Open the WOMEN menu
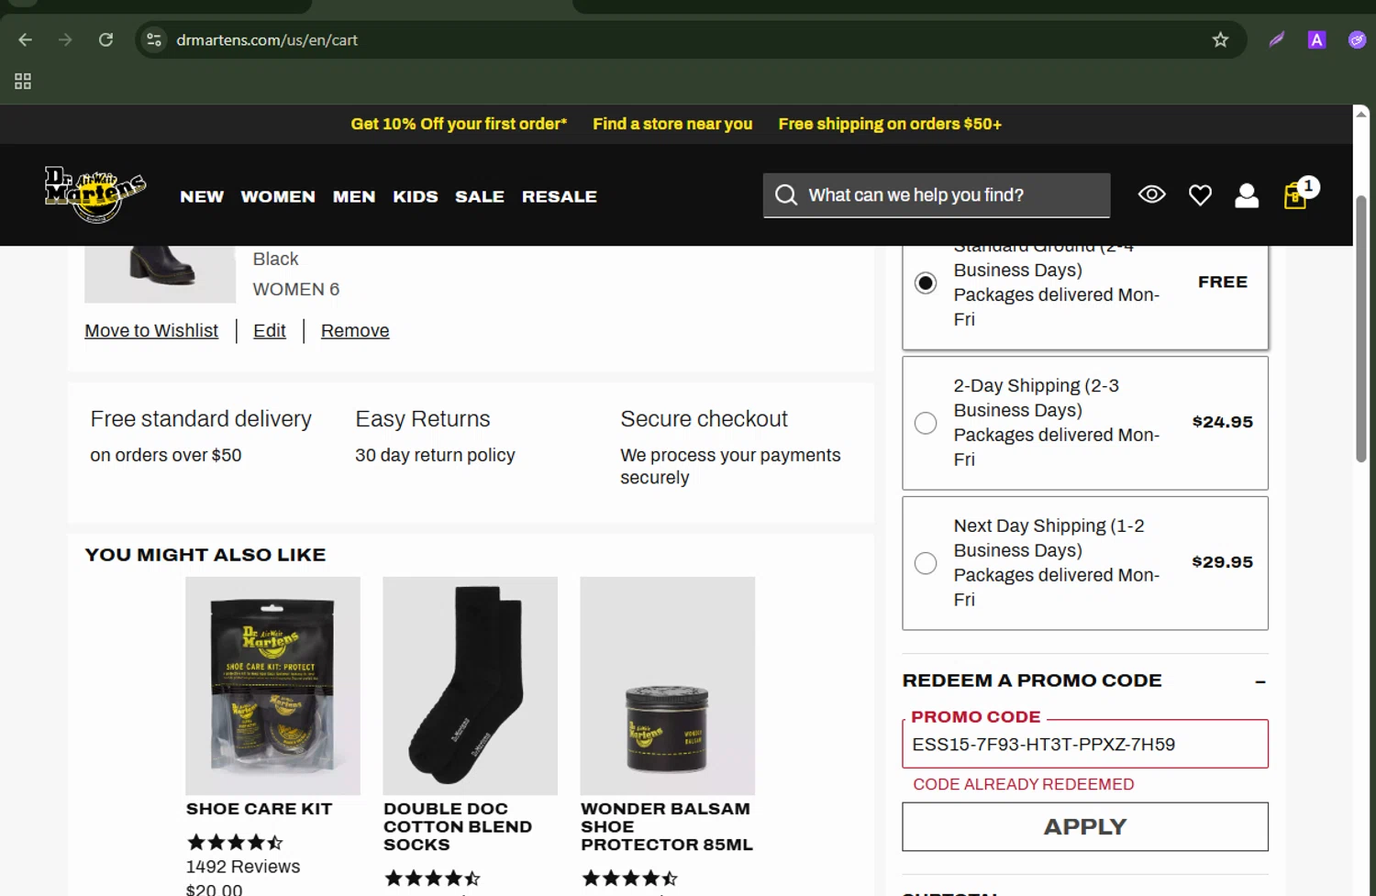 [278, 196]
